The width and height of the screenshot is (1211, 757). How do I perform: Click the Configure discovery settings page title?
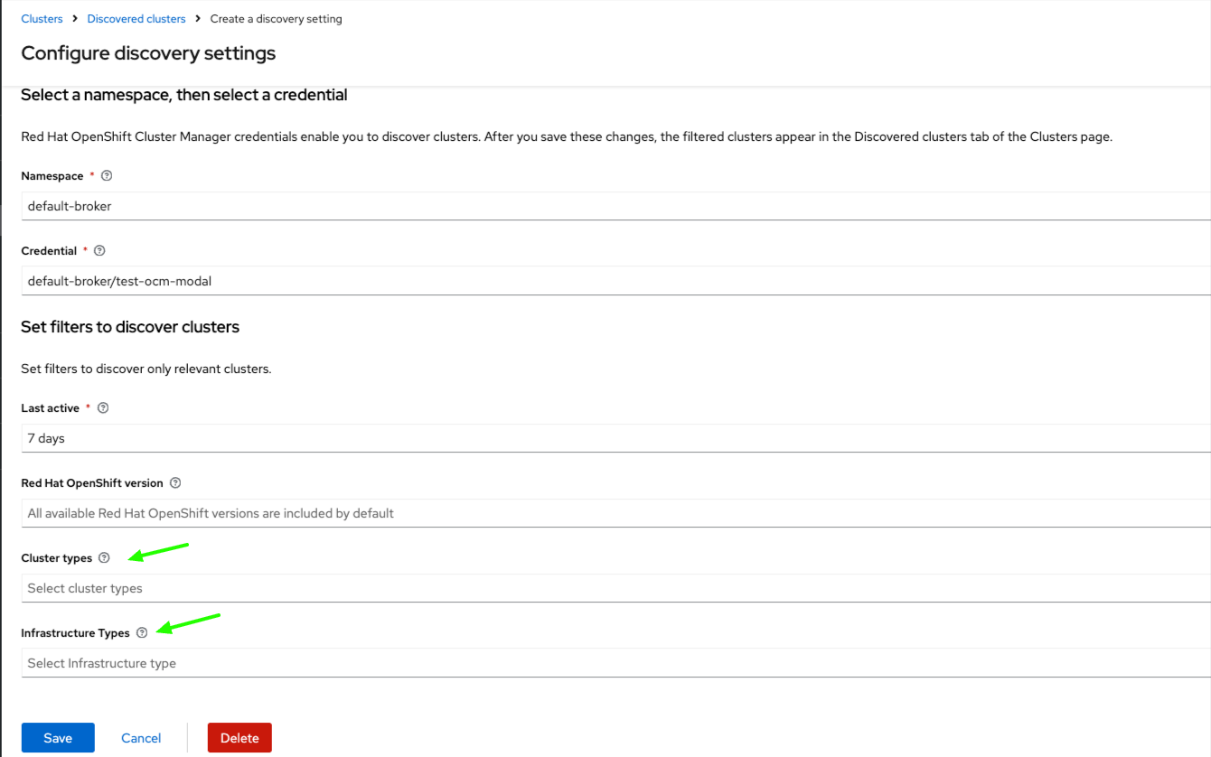click(x=148, y=53)
